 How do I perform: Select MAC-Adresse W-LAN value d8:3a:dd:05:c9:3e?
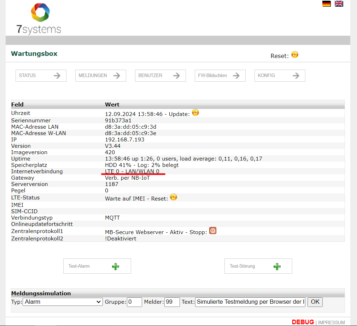pyautogui.click(x=130, y=133)
